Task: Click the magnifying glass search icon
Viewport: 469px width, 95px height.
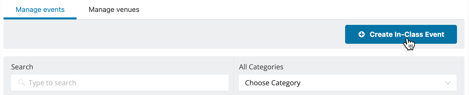Action: pos(22,83)
